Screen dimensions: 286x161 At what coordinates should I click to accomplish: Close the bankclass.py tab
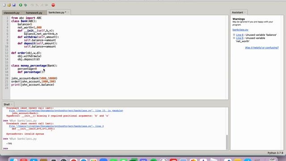coord(68,13)
